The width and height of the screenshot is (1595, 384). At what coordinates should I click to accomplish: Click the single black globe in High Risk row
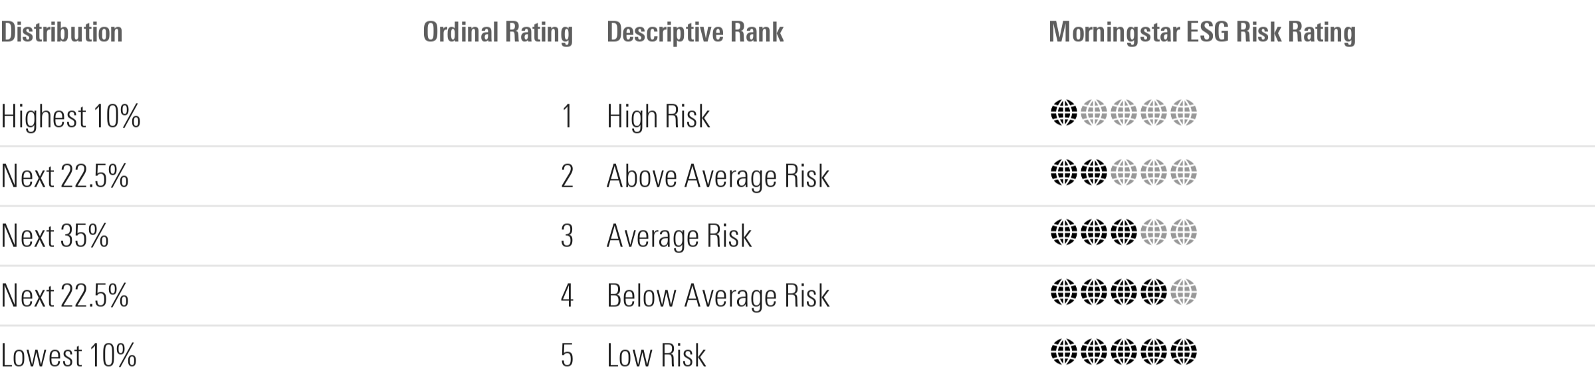tap(1063, 112)
